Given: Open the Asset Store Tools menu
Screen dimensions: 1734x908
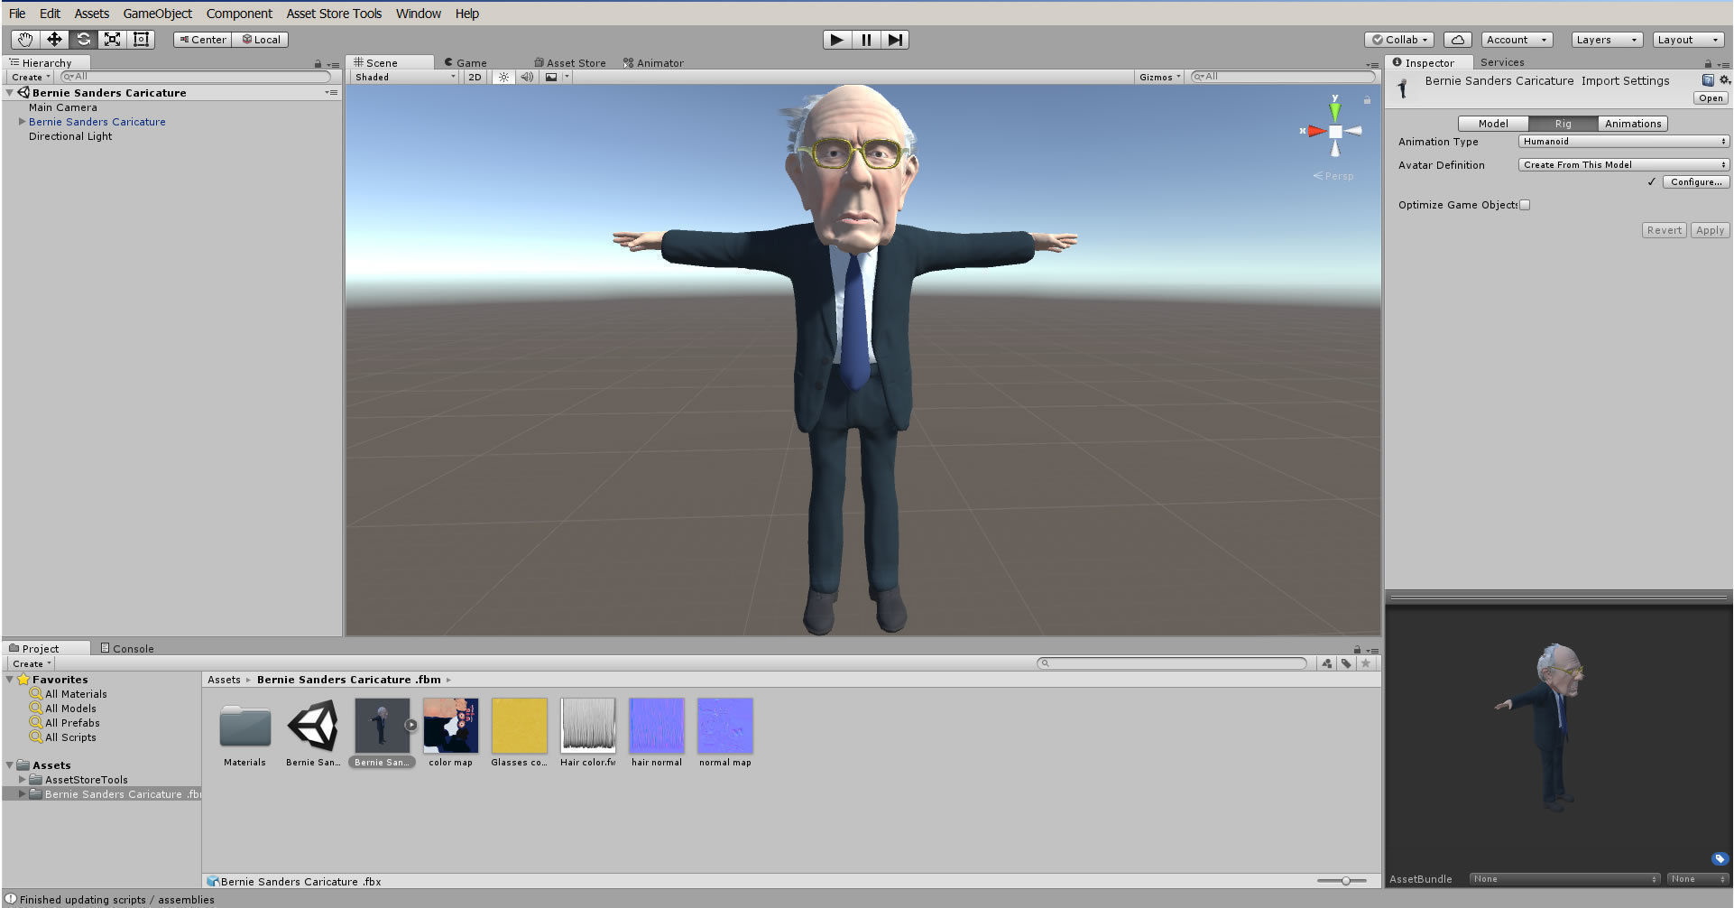Looking at the screenshot, I should pyautogui.click(x=334, y=14).
